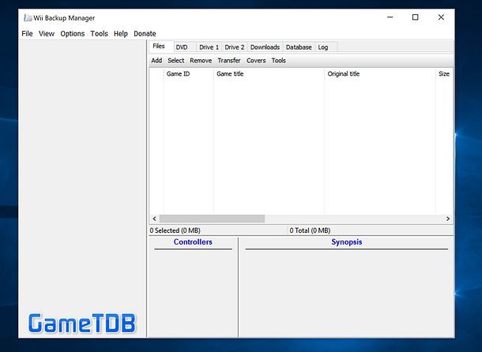Viewport: 482px width, 352px height.
Task: Open the Help menu
Action: 120,33
